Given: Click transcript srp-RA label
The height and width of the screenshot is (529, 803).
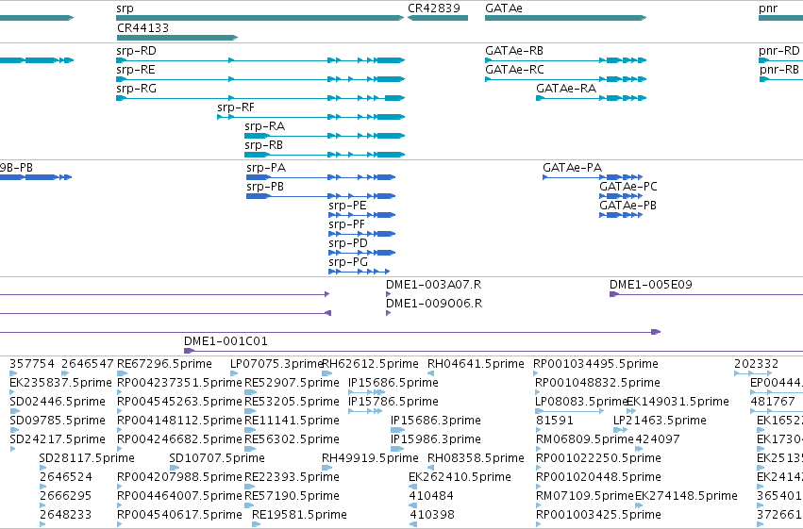Looking at the screenshot, I should [x=265, y=126].
